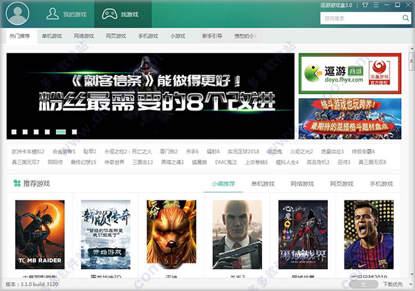Open the Hitman game cover
This screenshot has height=291, width=415.
tap(237, 234)
